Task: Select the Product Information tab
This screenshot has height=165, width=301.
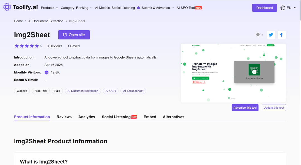Action: (32, 117)
